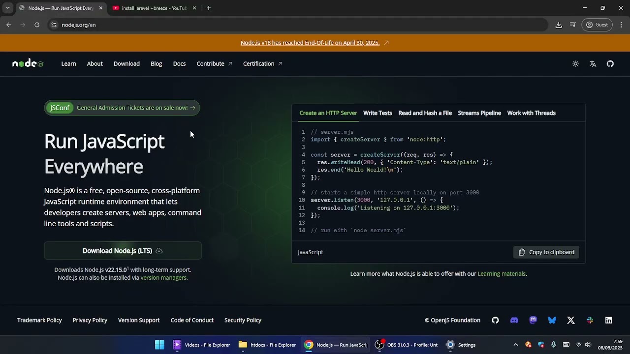Select the Streams Pipeline tab
The height and width of the screenshot is (354, 630).
point(479,113)
